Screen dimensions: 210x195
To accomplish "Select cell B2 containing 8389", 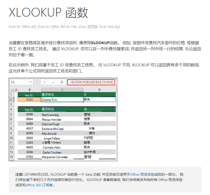I will [x=29, y=99].
